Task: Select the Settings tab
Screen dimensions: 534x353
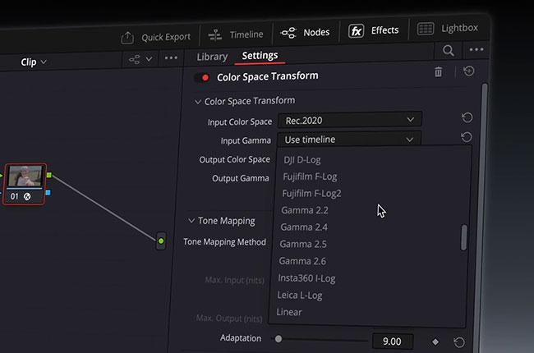Action: [260, 56]
